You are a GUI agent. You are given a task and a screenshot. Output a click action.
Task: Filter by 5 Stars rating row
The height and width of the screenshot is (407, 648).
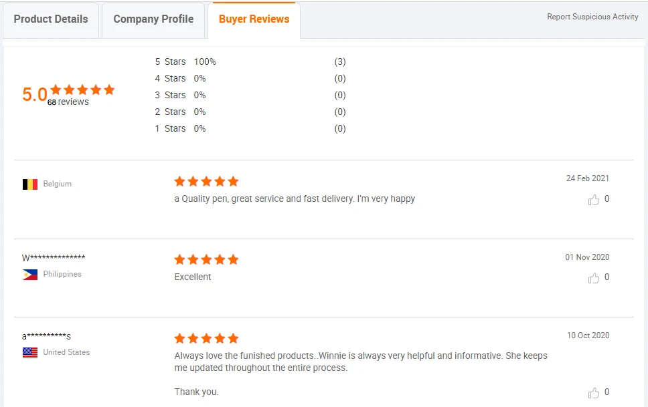pyautogui.click(x=171, y=61)
